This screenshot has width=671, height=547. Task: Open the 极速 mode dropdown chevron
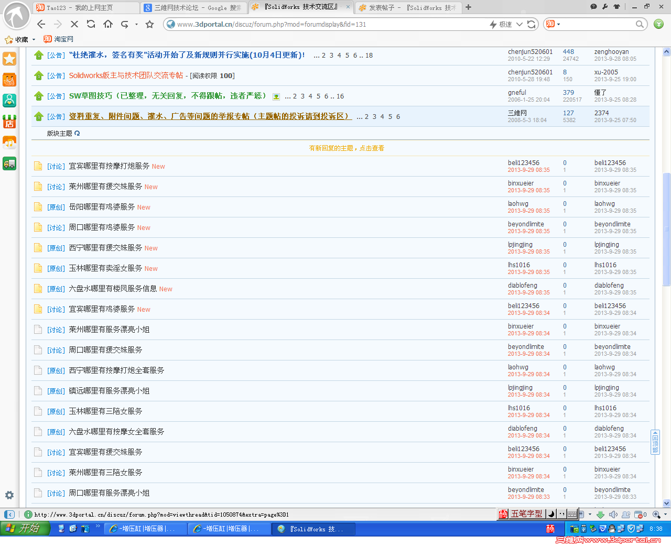pos(520,24)
